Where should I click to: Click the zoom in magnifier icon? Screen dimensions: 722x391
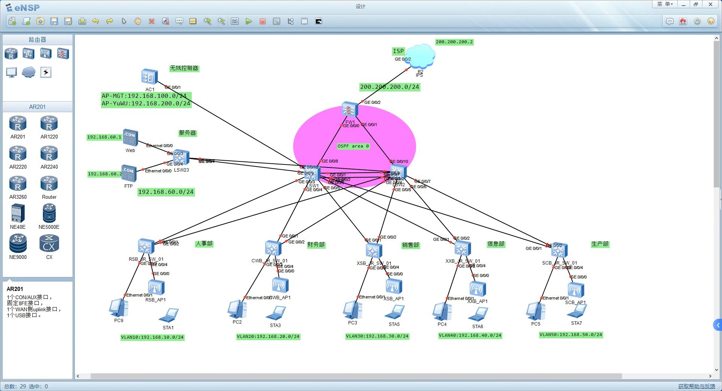tap(207, 21)
